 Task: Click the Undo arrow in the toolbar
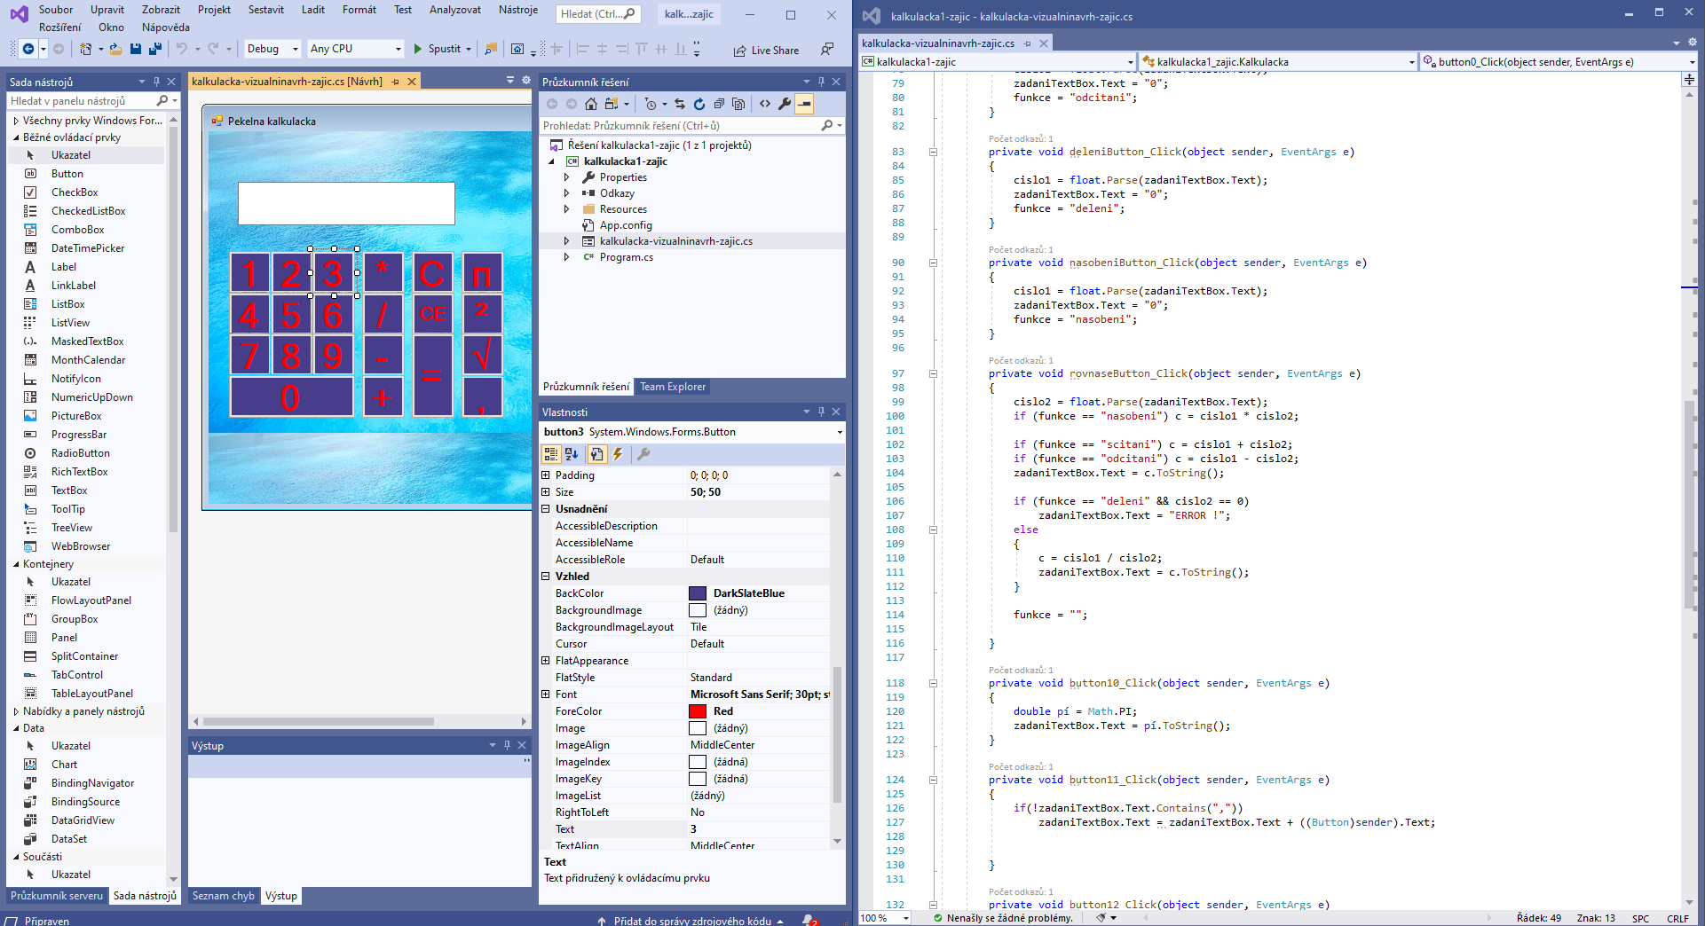coord(182,49)
